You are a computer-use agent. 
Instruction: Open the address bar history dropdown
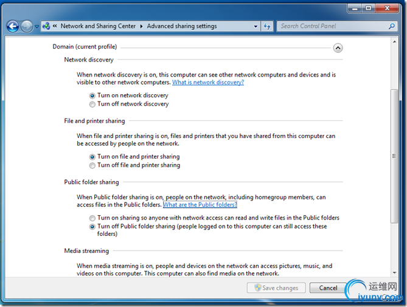point(256,27)
